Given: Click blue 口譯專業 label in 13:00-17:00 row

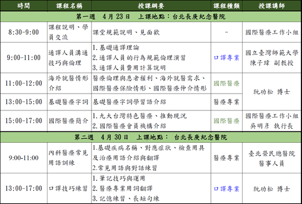Looking at the screenshot, I should point(226,189).
